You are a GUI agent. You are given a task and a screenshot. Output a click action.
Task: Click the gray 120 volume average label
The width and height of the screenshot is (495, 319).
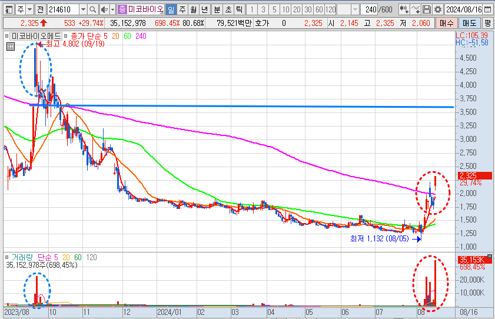click(x=92, y=257)
